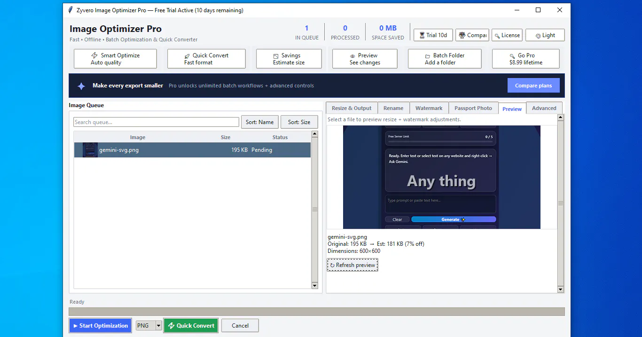Image resolution: width=642 pixels, height=337 pixels.
Task: Click the Original 195 KB estimate line
Action: (376, 244)
